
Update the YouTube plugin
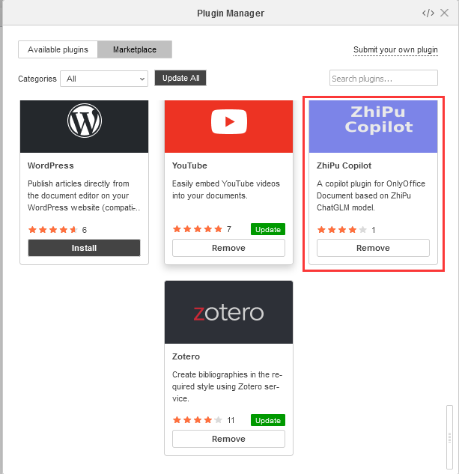click(x=268, y=229)
